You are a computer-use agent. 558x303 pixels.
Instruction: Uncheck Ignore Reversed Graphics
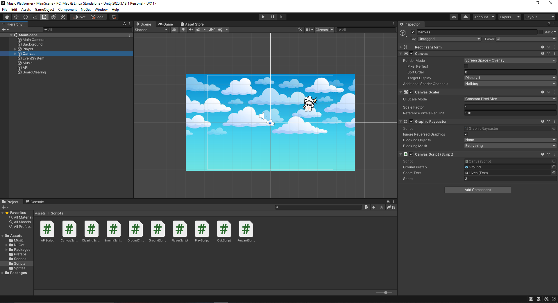click(466, 134)
